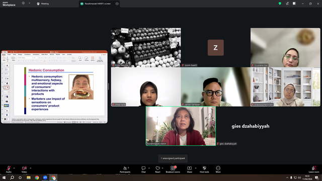The width and height of the screenshot is (322, 181).
Task: Open the Windows notification center icon
Action: point(316,177)
